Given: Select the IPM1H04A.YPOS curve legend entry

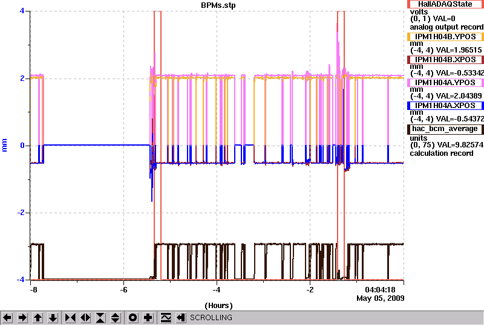Looking at the screenshot, I should (x=445, y=83).
